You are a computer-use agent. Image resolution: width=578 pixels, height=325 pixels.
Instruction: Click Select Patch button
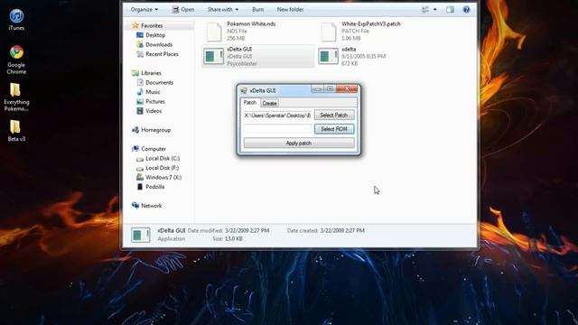pyautogui.click(x=334, y=115)
